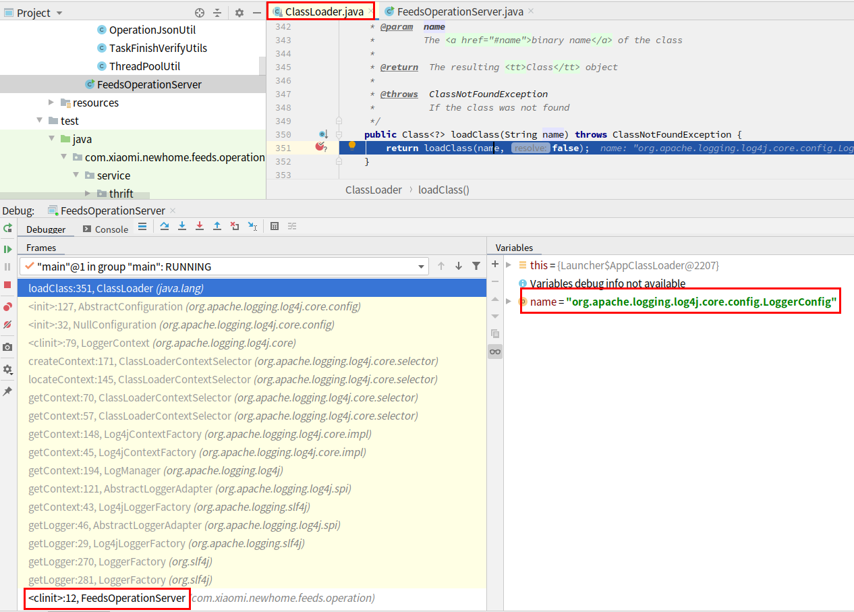Resume the program with the green play icon
The height and width of the screenshot is (612, 854).
(7, 249)
